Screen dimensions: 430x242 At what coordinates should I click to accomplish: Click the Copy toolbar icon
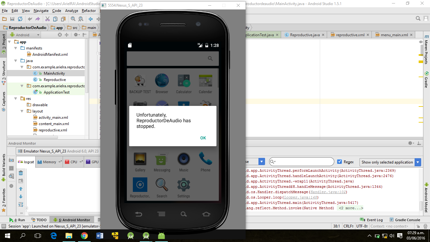[x=55, y=19]
